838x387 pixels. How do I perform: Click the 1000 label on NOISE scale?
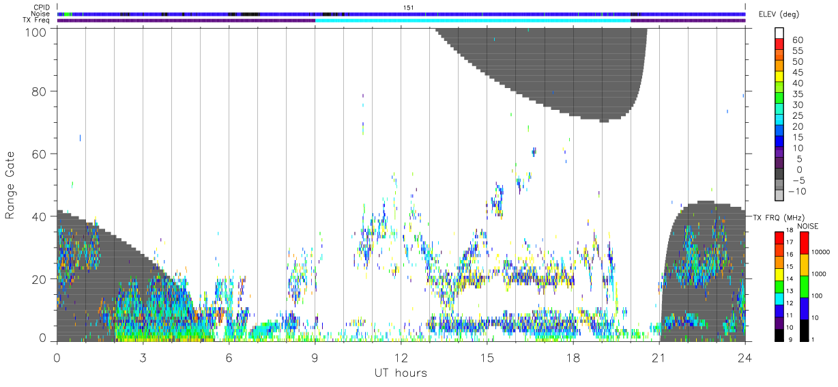click(x=819, y=274)
